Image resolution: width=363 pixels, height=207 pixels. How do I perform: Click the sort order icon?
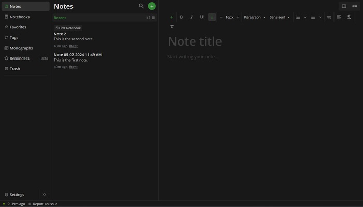tap(148, 18)
